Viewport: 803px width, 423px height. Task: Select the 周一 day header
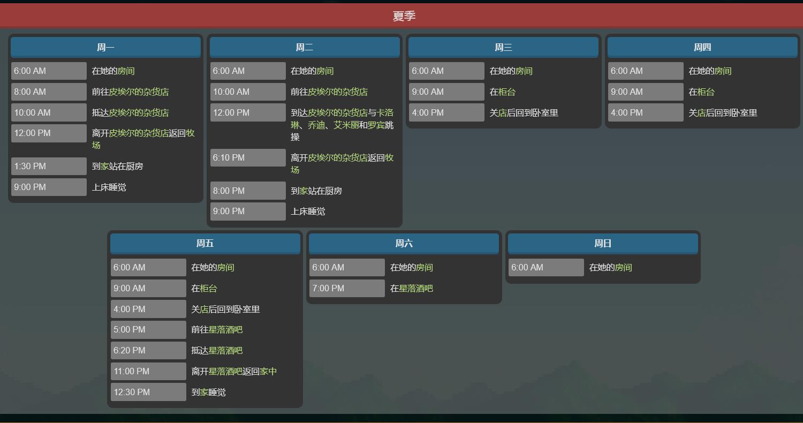tap(105, 47)
